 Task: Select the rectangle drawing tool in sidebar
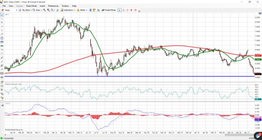coord(2,73)
